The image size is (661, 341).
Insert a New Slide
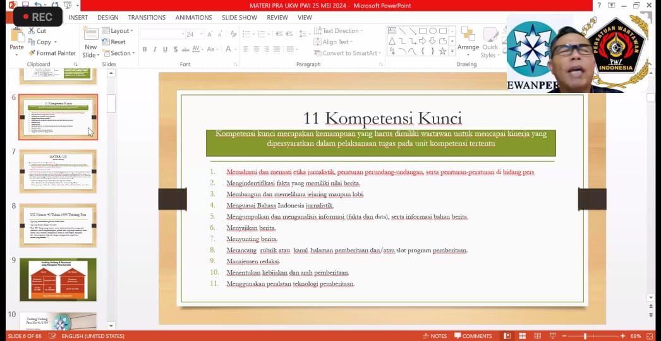tap(90, 42)
